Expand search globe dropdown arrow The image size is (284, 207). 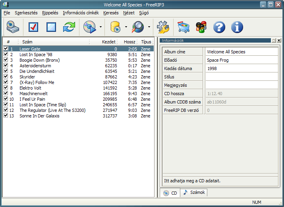pyautogui.click(x=149, y=27)
